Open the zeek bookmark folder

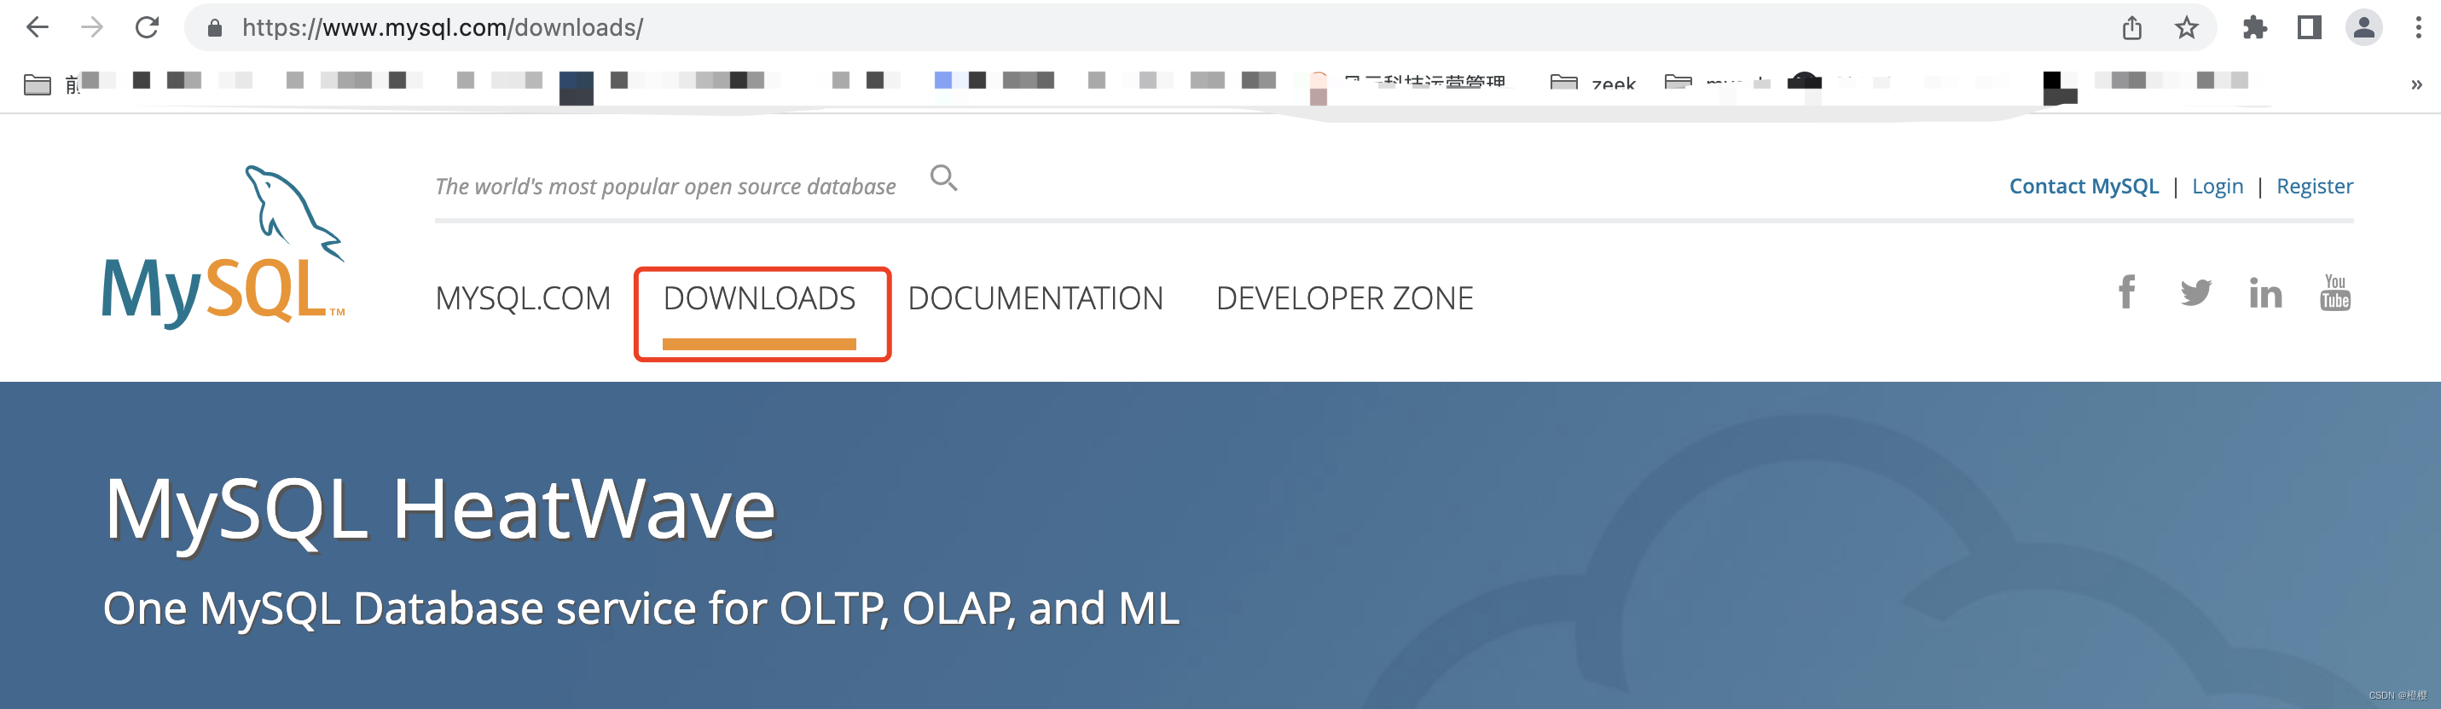(x=1592, y=84)
